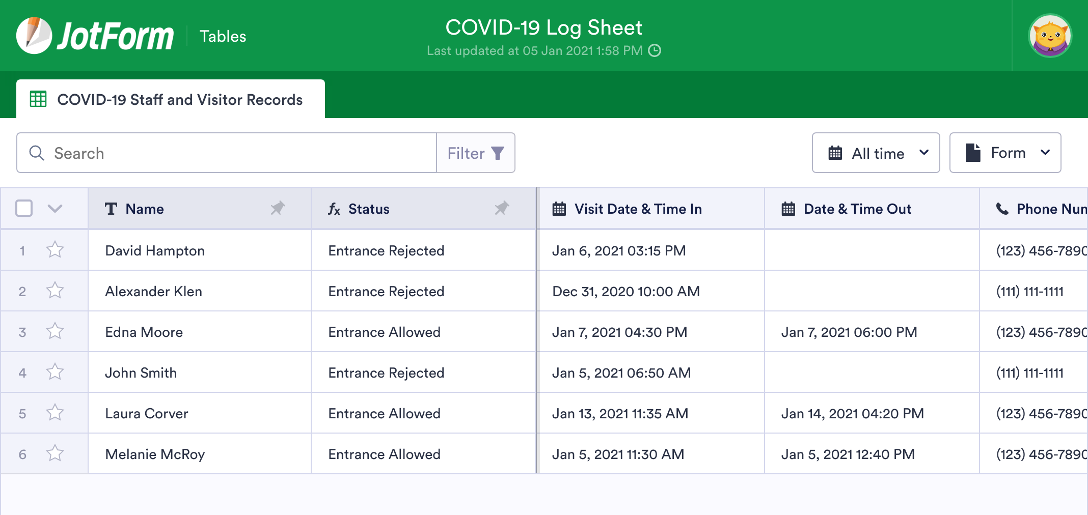1088x515 pixels.
Task: Open the Filter panel
Action: coord(475,153)
